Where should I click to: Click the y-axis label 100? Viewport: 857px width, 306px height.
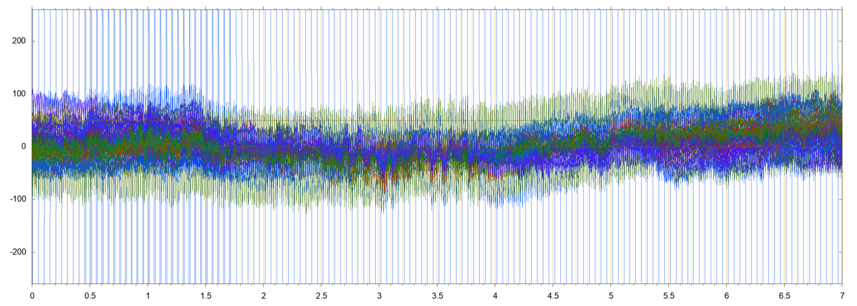20,94
